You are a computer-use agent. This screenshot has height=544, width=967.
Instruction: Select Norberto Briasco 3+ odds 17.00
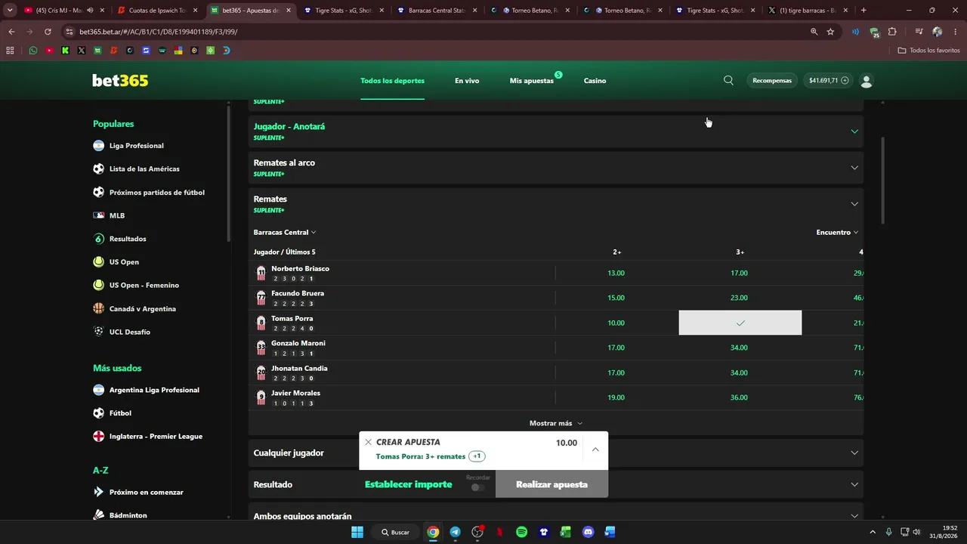[740, 273]
